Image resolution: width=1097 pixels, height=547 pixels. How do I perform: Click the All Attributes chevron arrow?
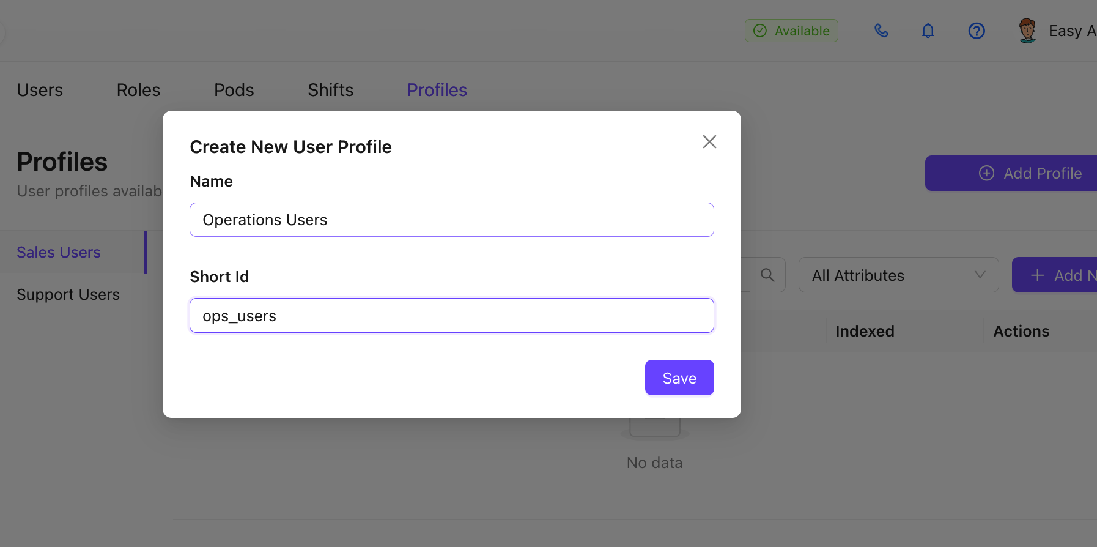(980, 275)
